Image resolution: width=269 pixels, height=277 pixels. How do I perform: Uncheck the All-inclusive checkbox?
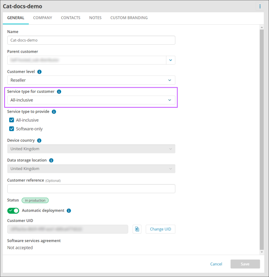click(x=12, y=120)
